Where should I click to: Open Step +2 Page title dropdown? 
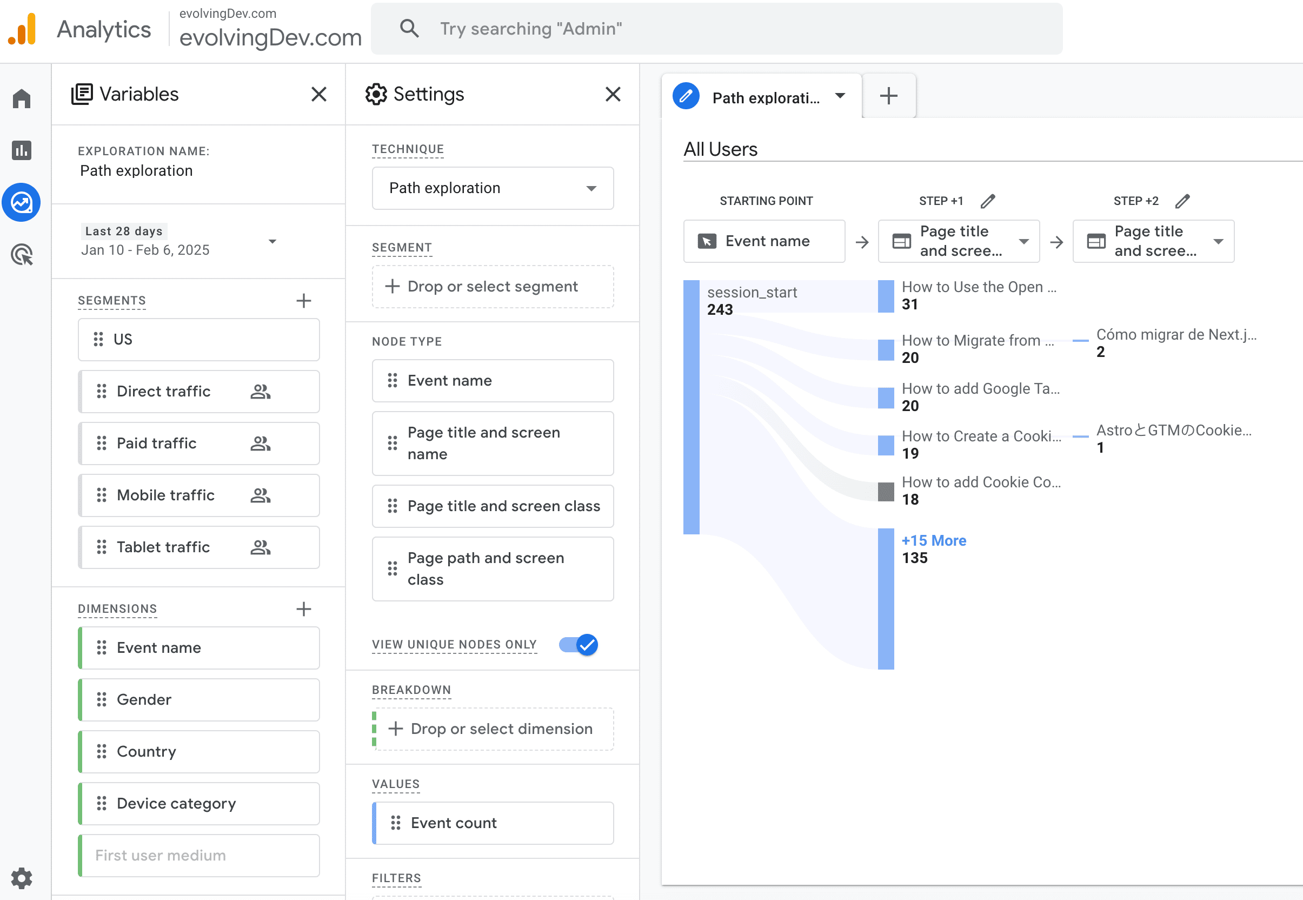coord(1153,241)
